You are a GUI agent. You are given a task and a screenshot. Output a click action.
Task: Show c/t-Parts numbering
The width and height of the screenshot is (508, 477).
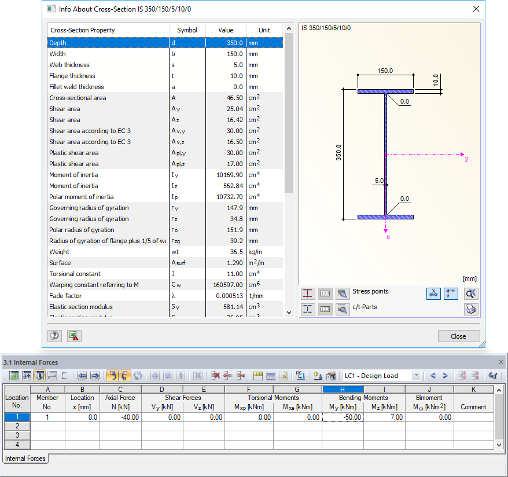(325, 309)
